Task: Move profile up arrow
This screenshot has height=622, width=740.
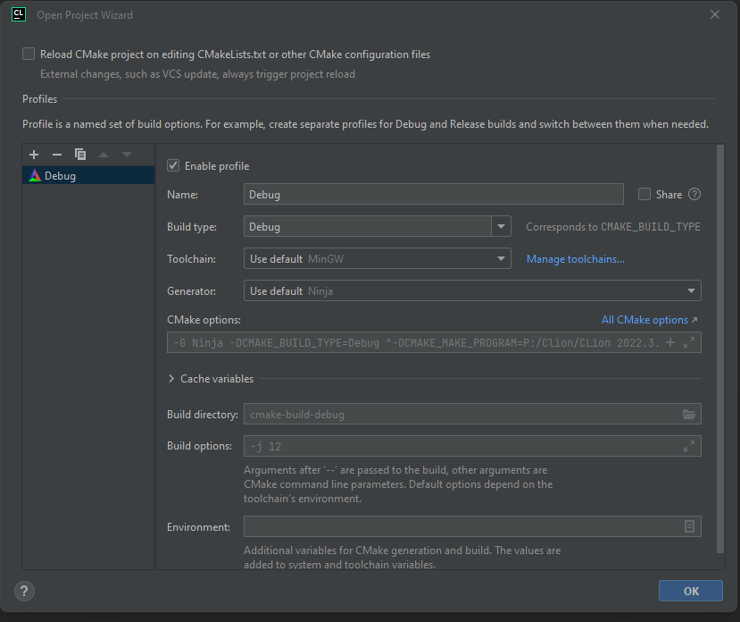Action: (x=104, y=155)
